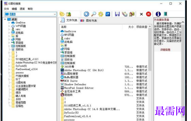Click the folder-up green arrow icon
191x121 pixels.
click(x=69, y=14)
